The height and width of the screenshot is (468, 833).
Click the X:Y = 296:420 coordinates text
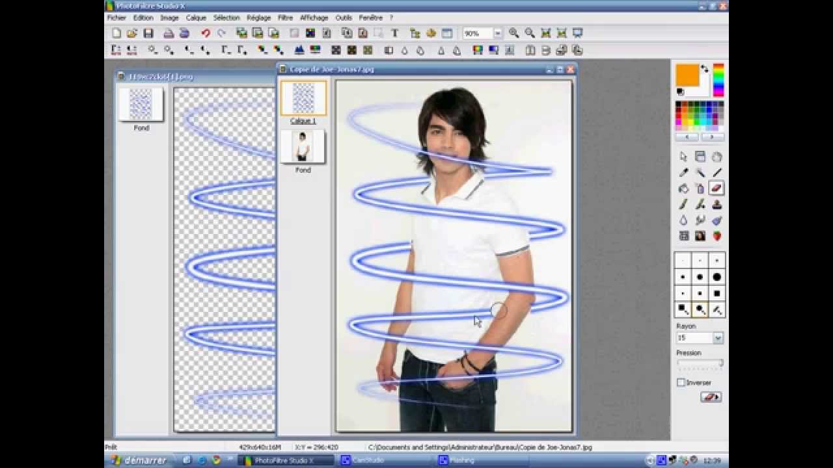click(316, 447)
